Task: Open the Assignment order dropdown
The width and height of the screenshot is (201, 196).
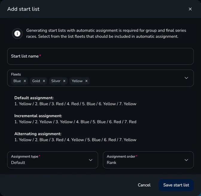Action: [x=148, y=160]
